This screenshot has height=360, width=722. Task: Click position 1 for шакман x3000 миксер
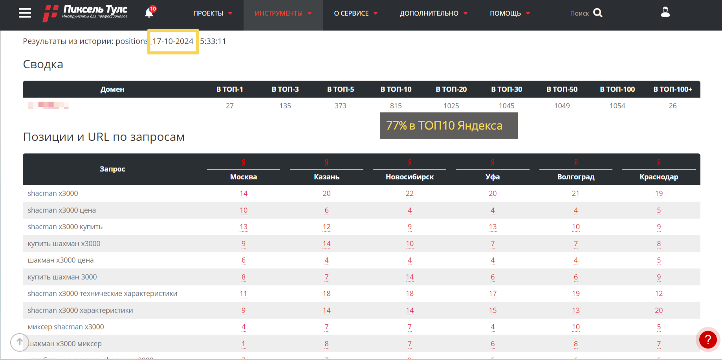(x=244, y=344)
